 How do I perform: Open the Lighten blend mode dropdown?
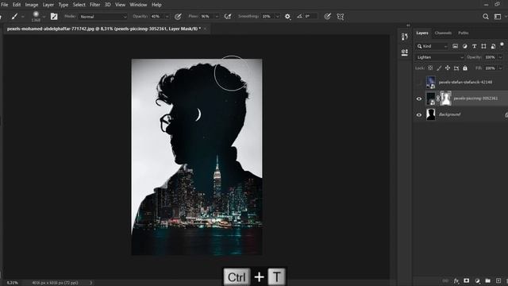point(440,57)
